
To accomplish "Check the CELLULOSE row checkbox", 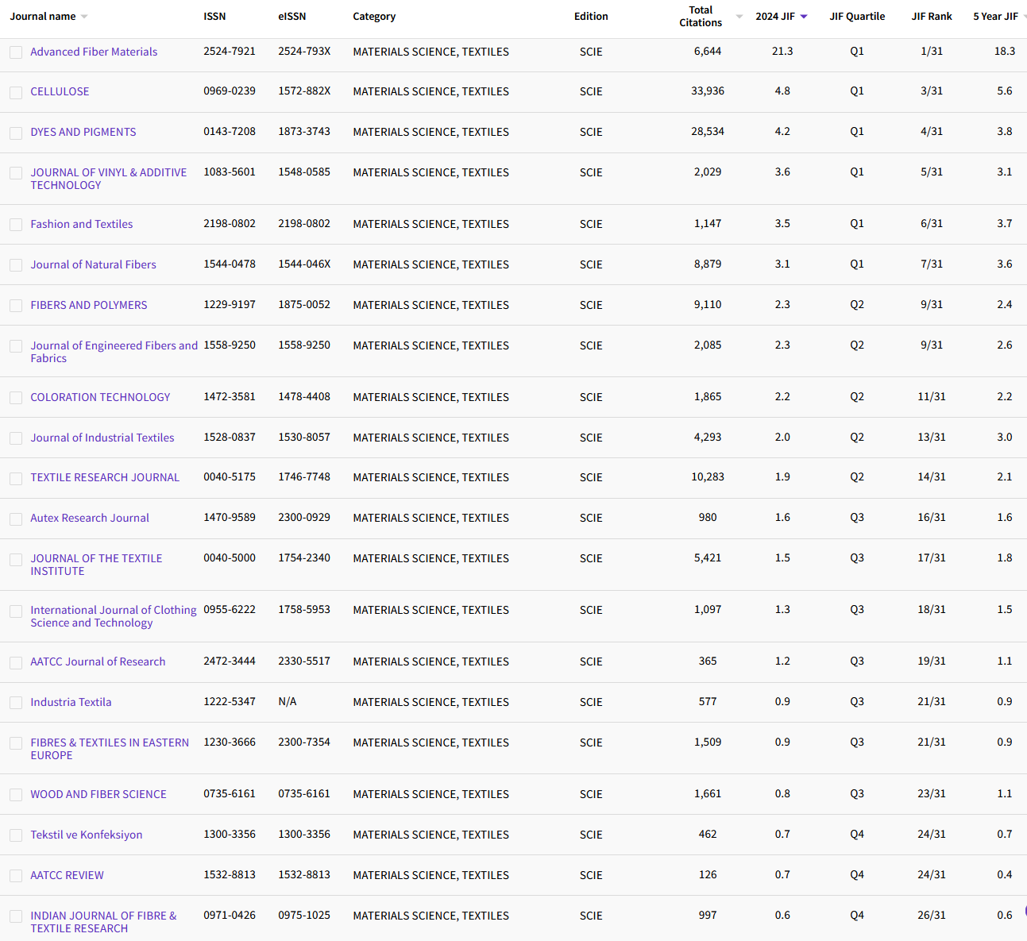I will point(16,92).
